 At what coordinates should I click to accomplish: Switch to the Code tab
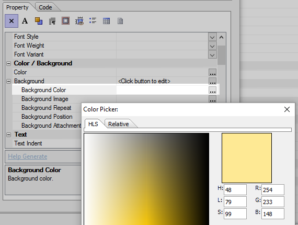click(45, 7)
